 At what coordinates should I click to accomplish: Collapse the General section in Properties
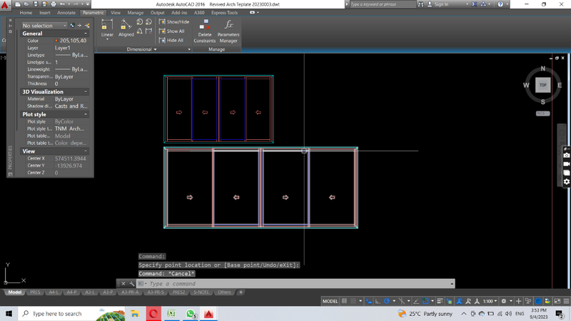click(85, 34)
